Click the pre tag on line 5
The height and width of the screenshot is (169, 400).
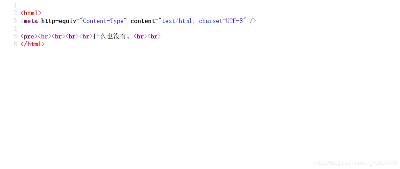(29, 36)
